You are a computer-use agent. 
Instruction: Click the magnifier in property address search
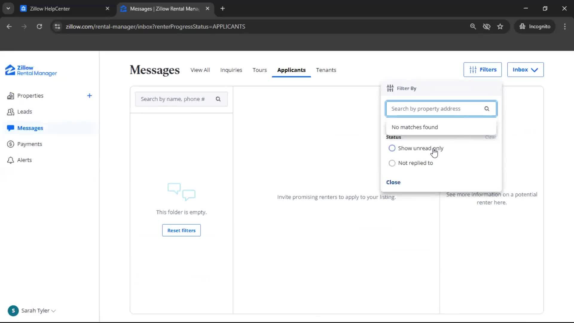point(487,109)
